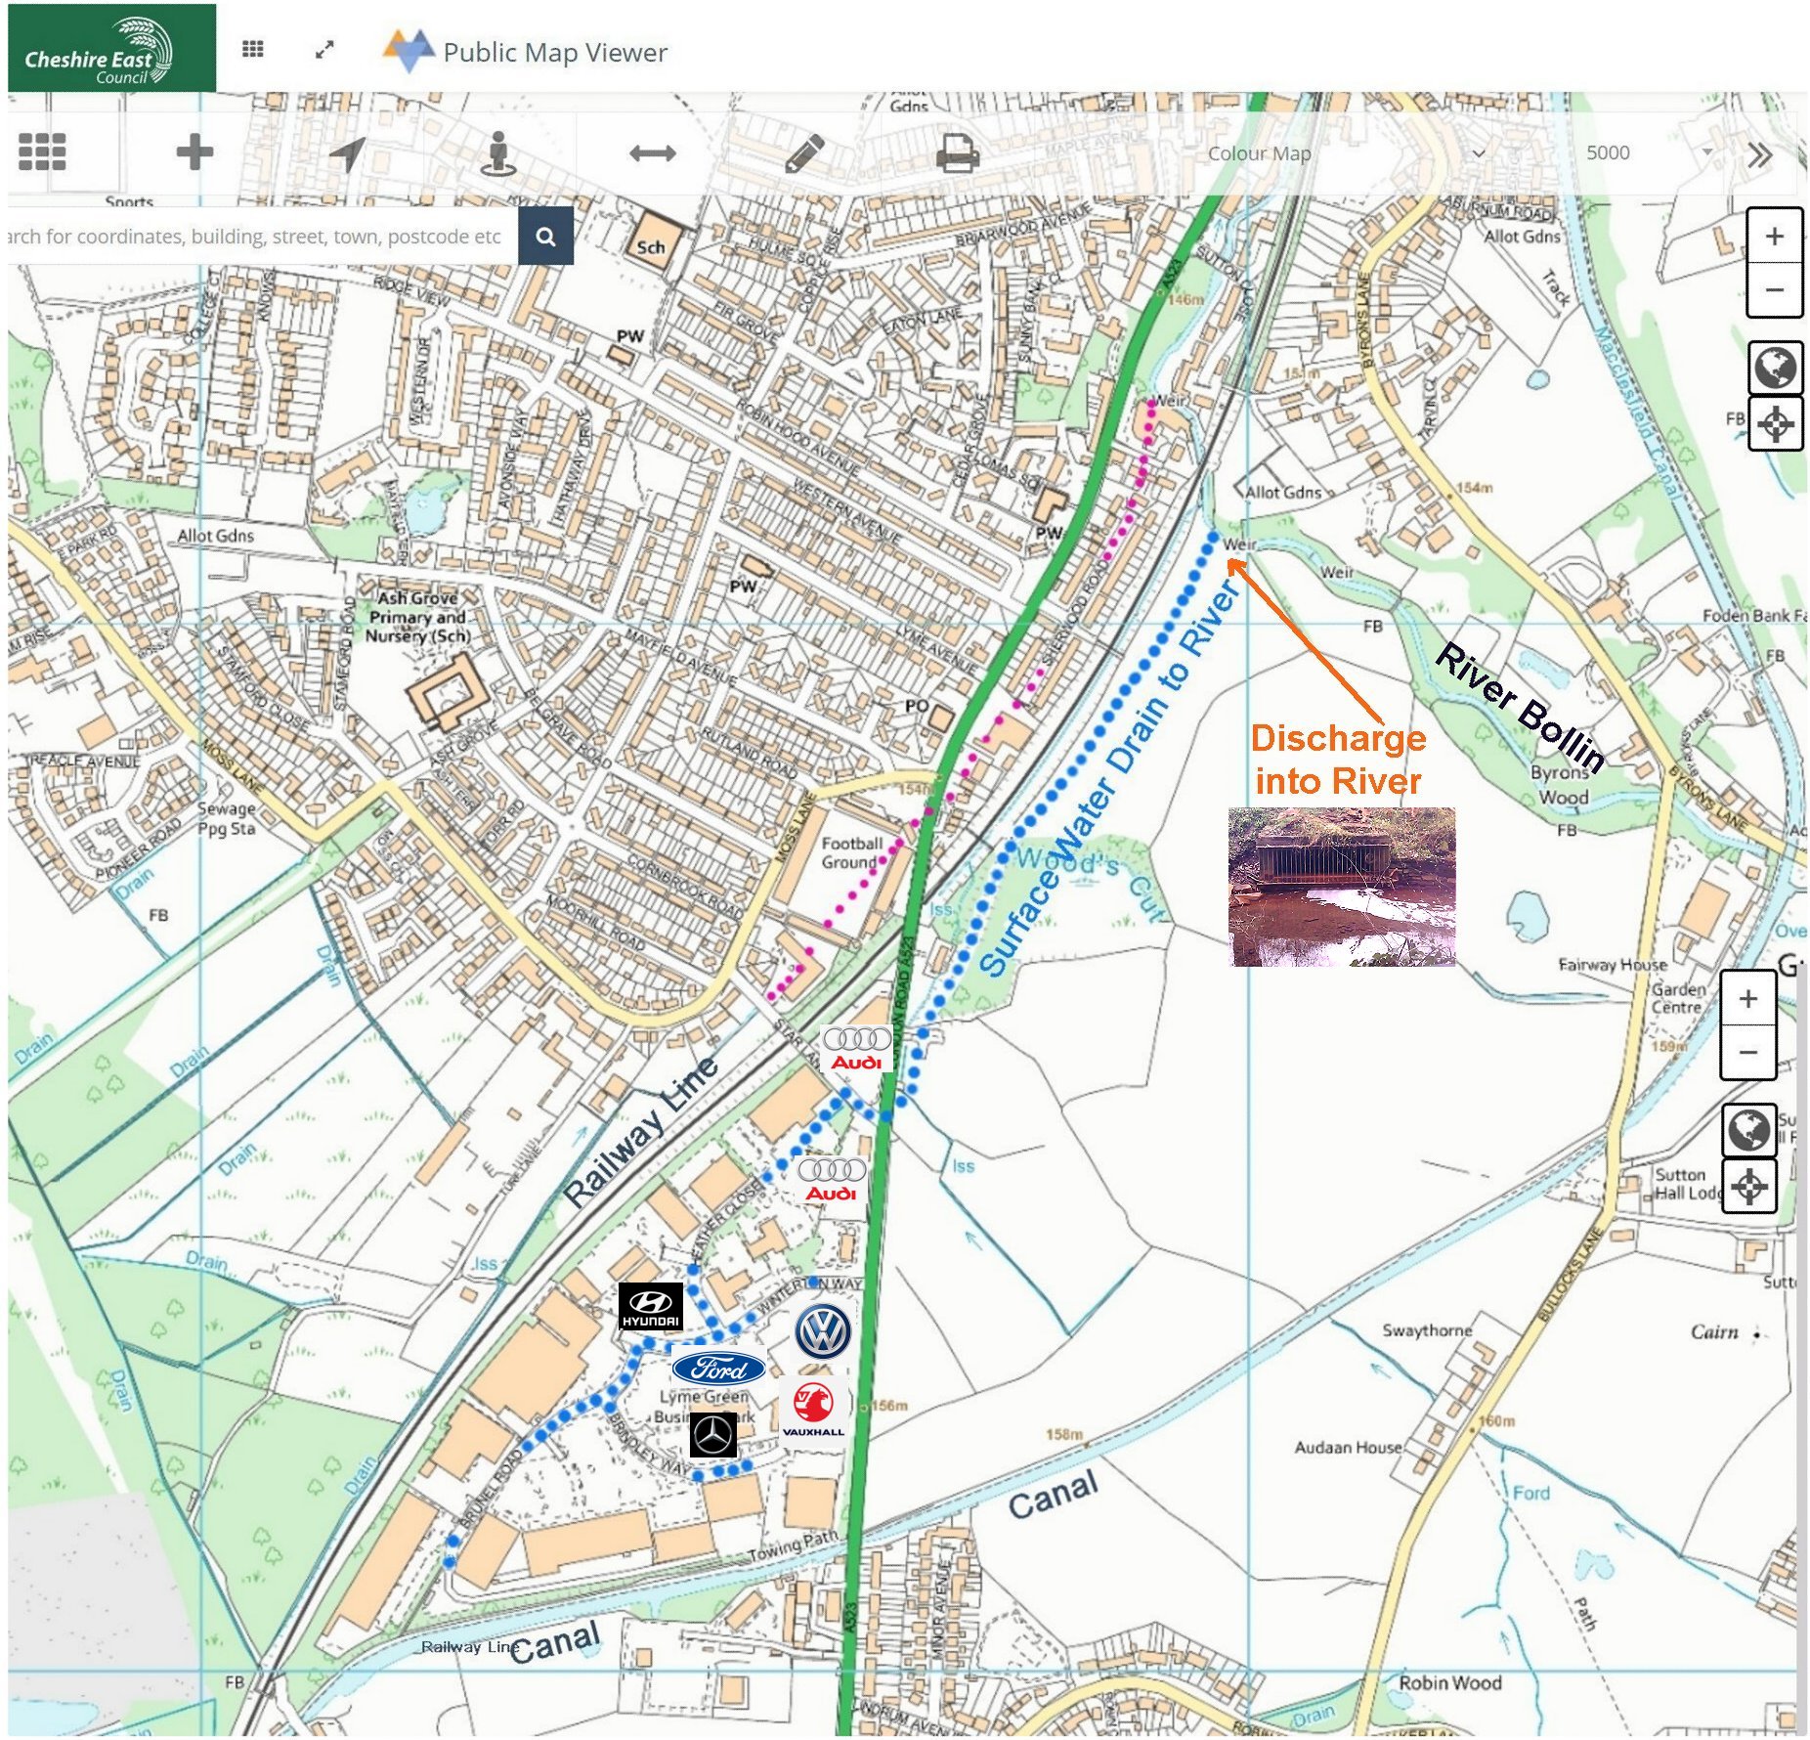1810x1740 pixels.
Task: Click the Public Map Viewer logo icon
Action: [409, 51]
